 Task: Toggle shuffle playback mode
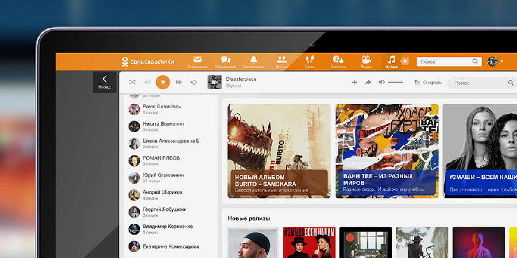(132, 82)
